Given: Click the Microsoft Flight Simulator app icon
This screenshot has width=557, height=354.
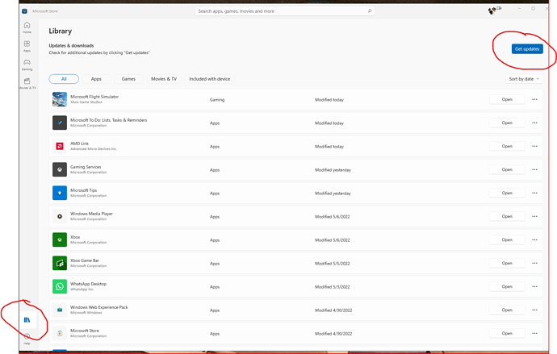Looking at the screenshot, I should (60, 99).
